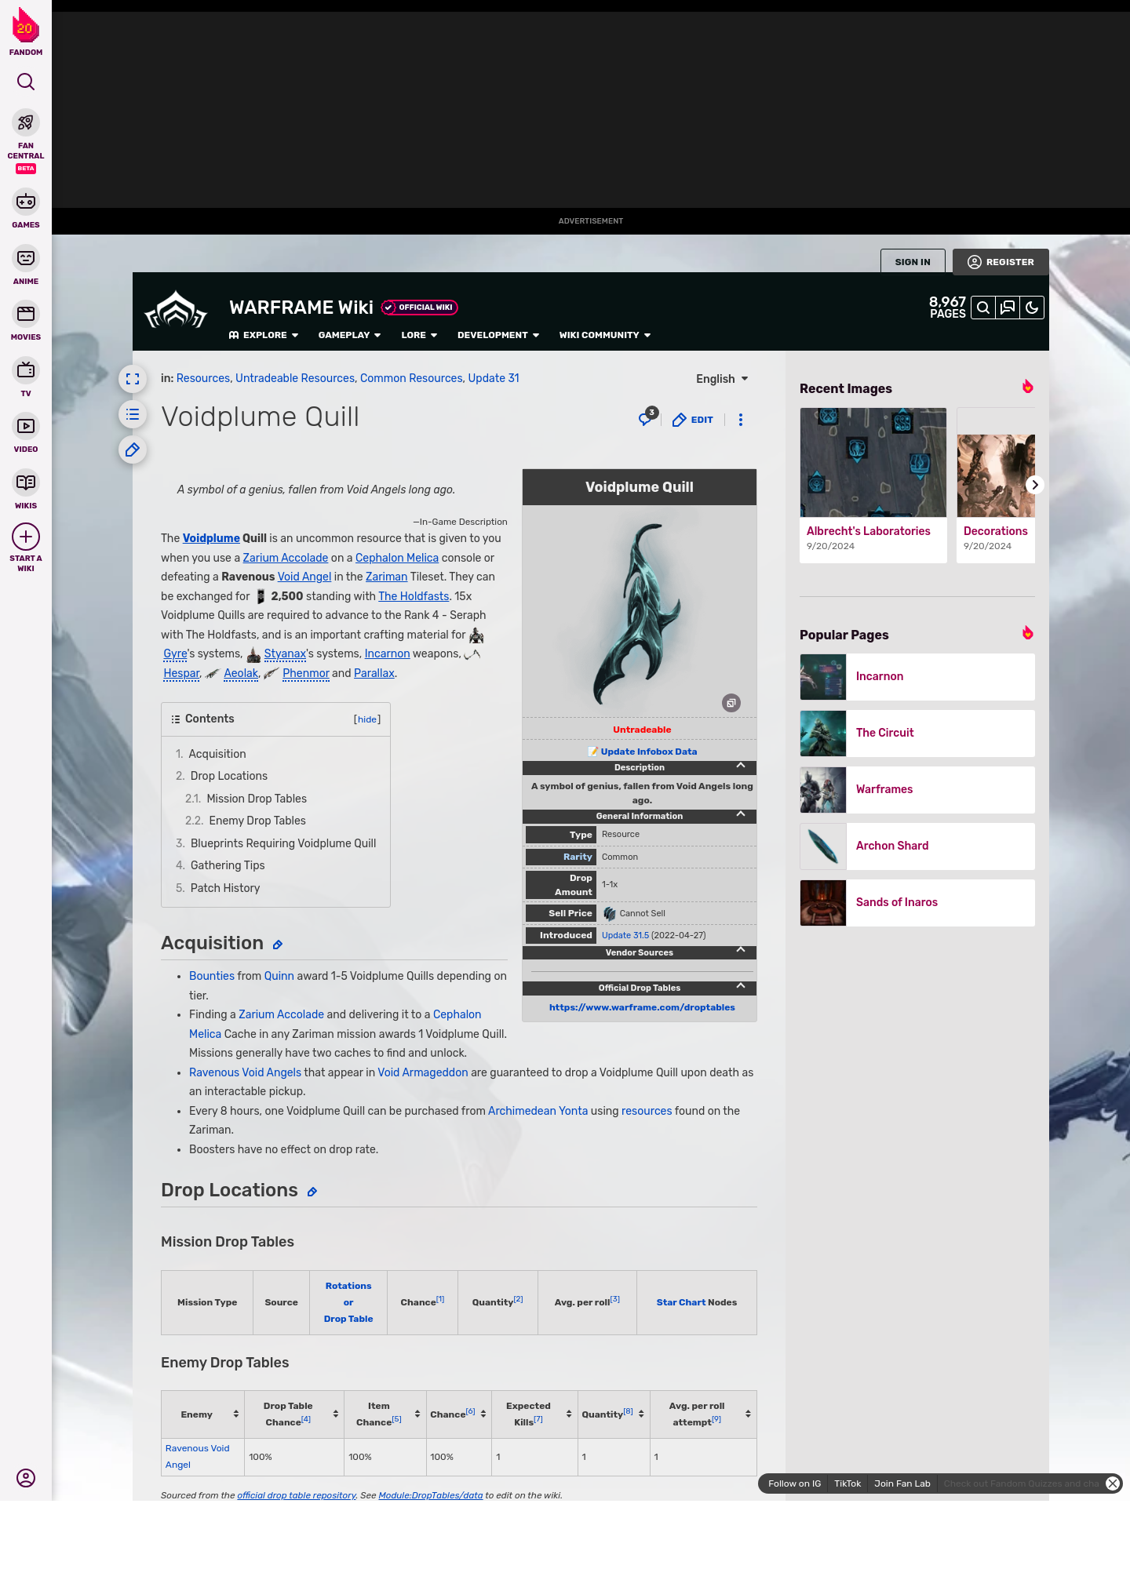The image size is (1130, 1569).
Task: Open the Archimedean Yonta link
Action: 538,1111
